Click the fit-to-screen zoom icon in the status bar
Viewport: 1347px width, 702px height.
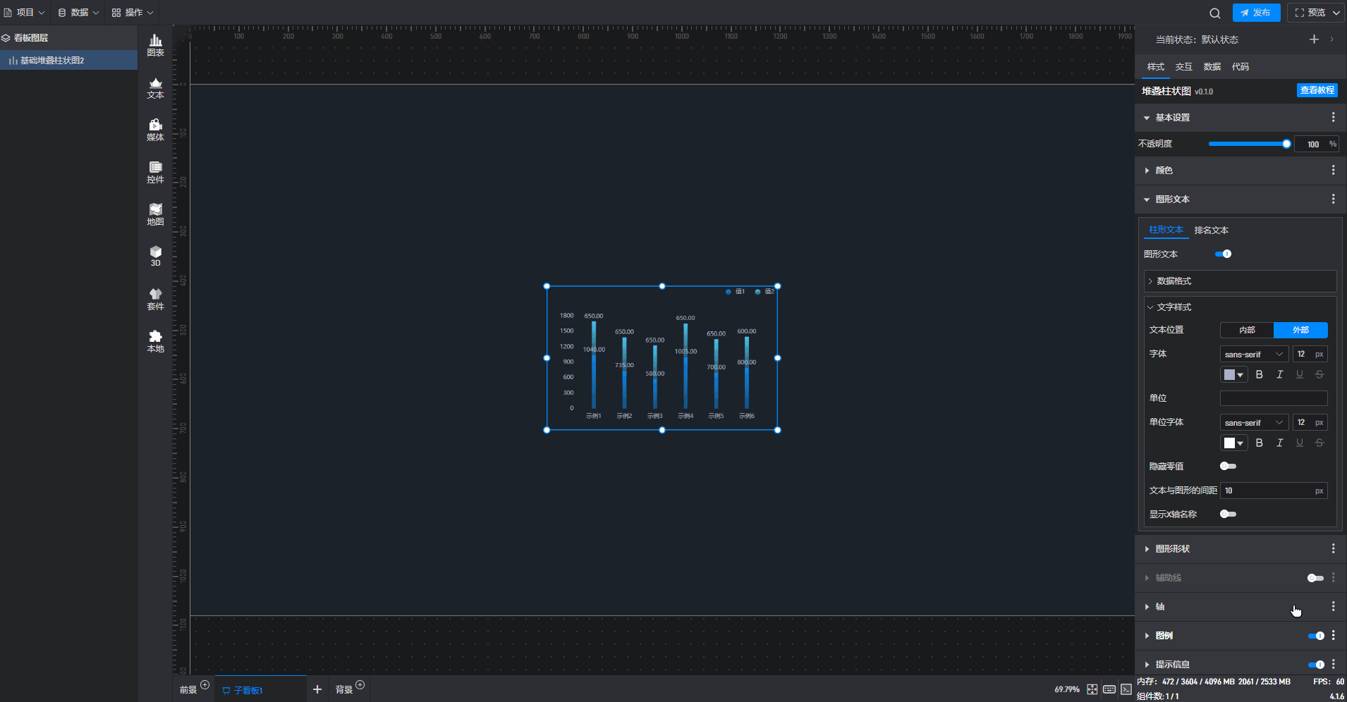pos(1092,689)
